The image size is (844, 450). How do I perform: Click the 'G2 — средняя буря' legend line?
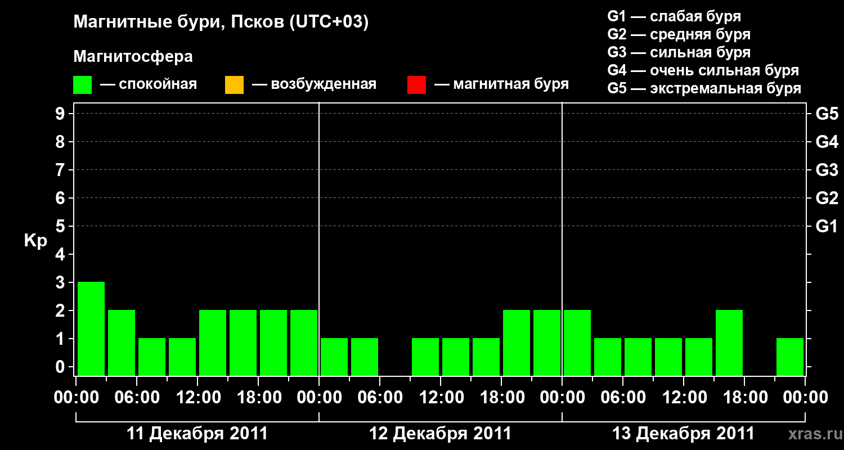(679, 34)
